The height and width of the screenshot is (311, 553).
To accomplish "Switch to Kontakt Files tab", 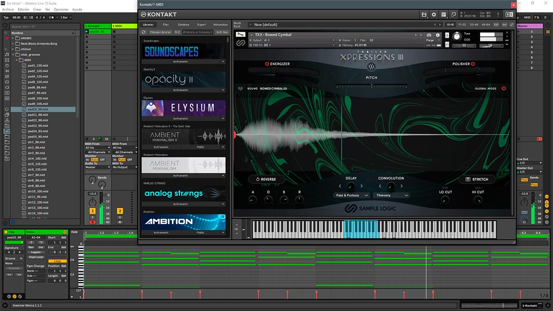I will click(166, 24).
